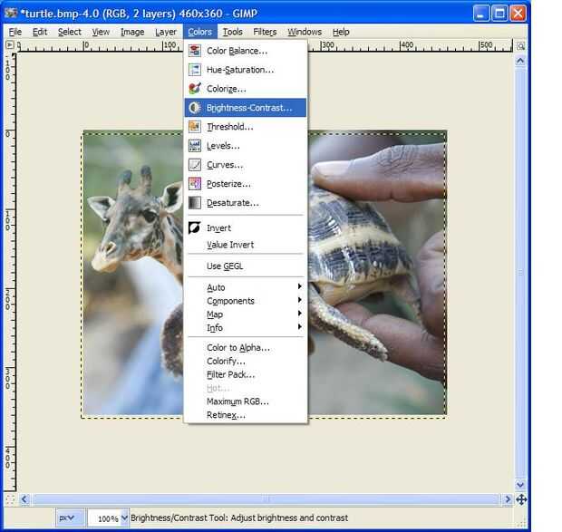This screenshot has width=562, height=532.
Task: Open the 100% zoom dropdown
Action: (x=124, y=518)
